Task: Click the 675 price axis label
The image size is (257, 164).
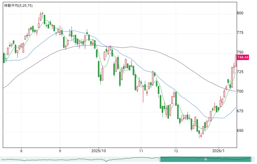Action: tap(240, 111)
